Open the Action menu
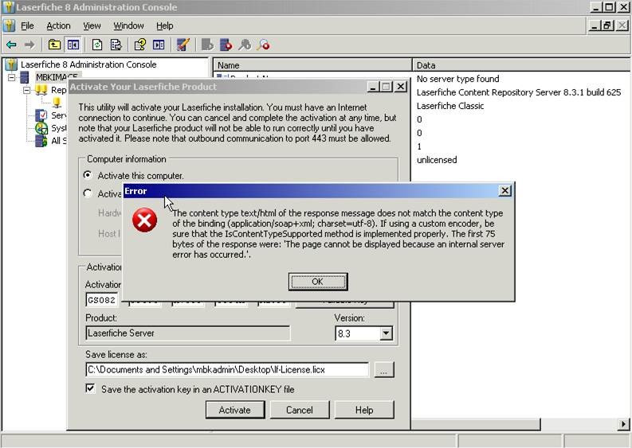This screenshot has height=448, width=632. coord(58,25)
